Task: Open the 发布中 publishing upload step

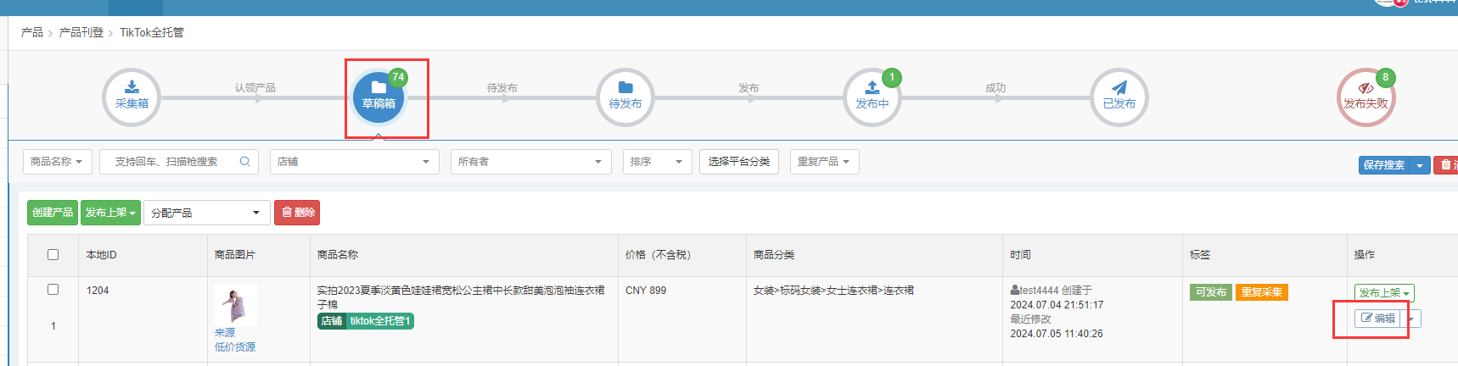Action: coord(872,97)
